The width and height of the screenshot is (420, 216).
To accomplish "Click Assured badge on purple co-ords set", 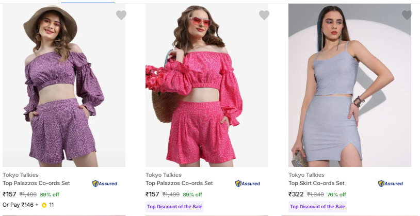I will 105,184.
